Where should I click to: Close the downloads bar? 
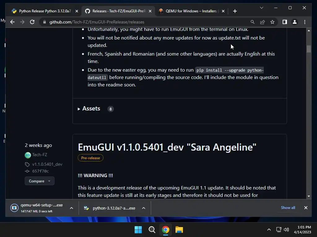click(306, 208)
